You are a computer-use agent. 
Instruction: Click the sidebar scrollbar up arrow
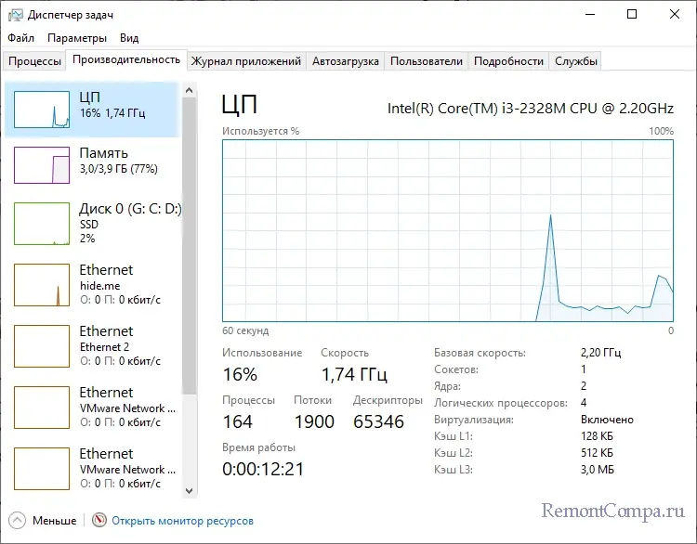[190, 90]
